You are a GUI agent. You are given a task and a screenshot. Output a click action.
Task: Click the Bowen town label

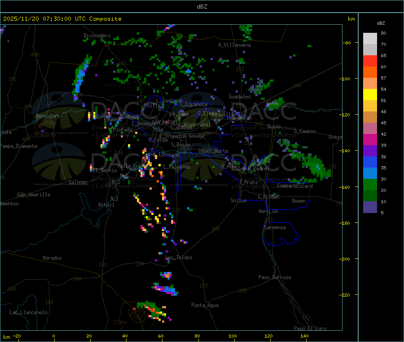(299, 201)
